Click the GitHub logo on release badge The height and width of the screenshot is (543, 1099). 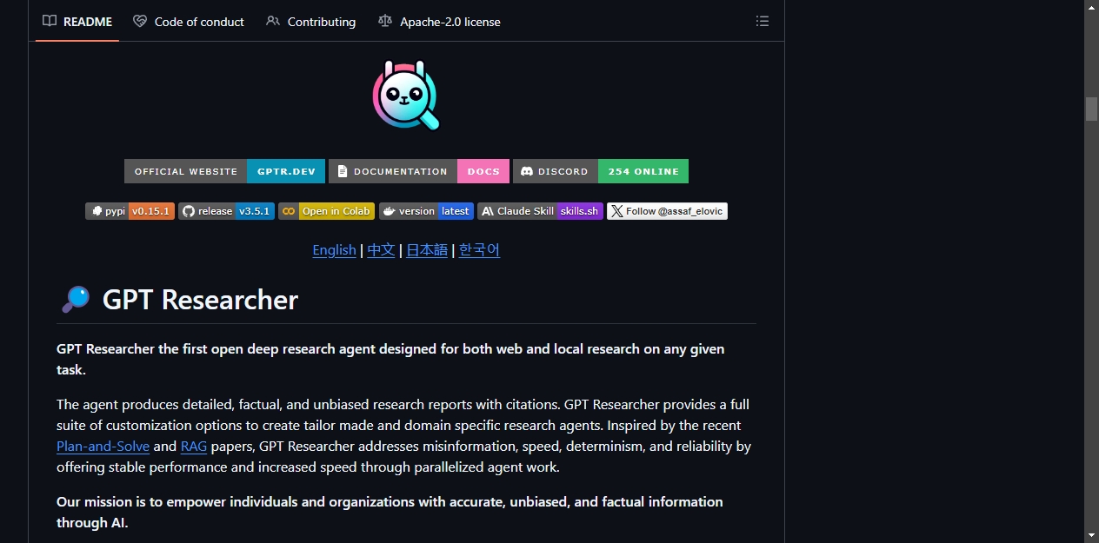(189, 211)
